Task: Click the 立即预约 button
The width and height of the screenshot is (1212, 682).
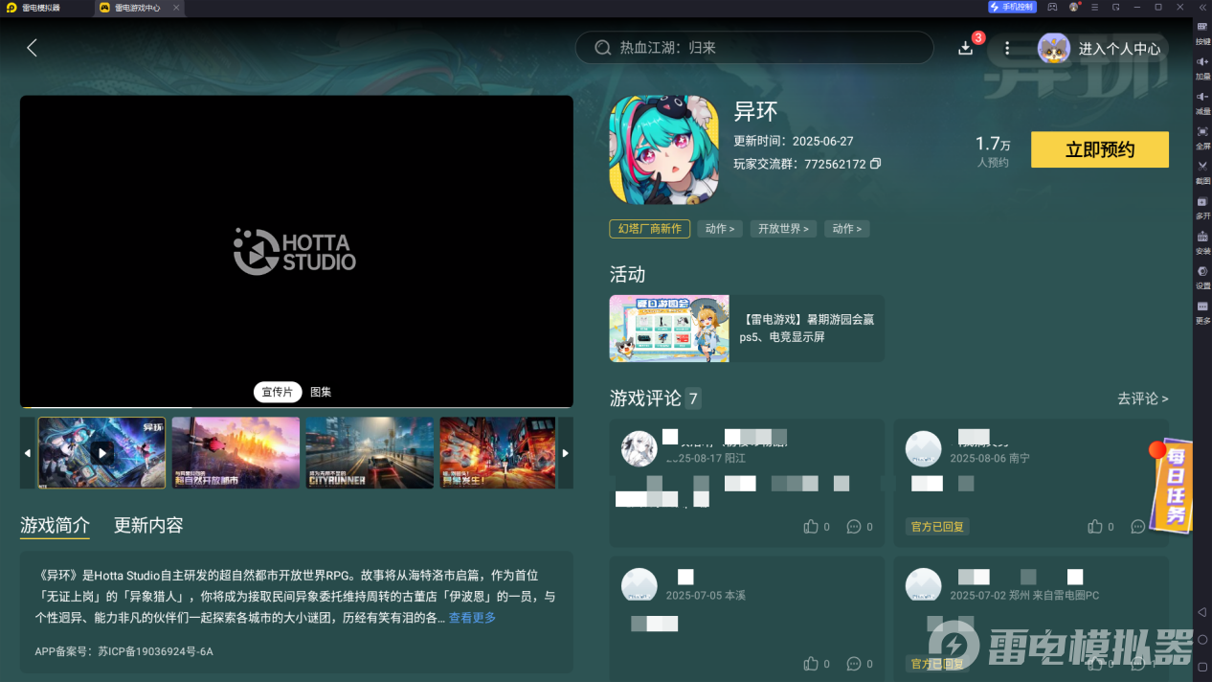Action: [1099, 149]
